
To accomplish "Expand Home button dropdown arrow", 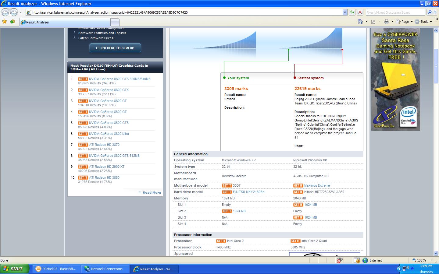I will [366, 22].
